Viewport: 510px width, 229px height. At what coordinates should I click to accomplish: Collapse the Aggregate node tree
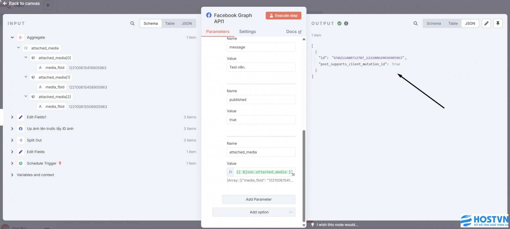tap(12, 38)
